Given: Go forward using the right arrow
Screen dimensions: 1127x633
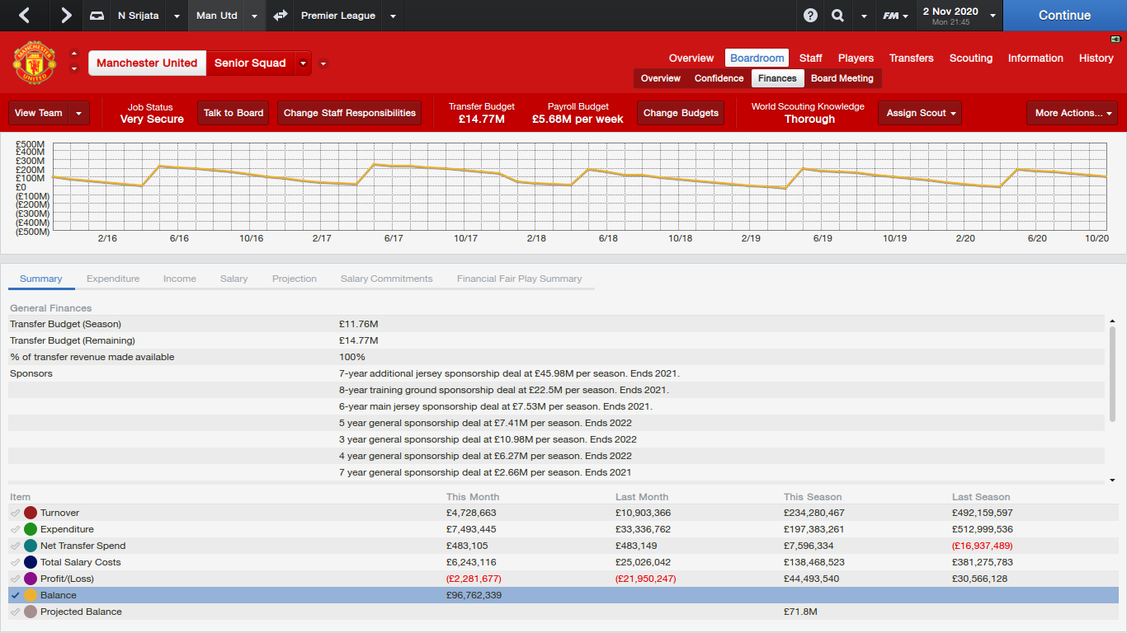Looking at the screenshot, I should (x=66, y=16).
